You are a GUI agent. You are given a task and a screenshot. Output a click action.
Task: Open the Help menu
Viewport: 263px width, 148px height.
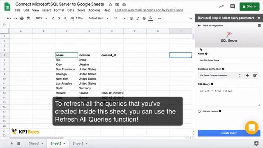click(x=107, y=10)
